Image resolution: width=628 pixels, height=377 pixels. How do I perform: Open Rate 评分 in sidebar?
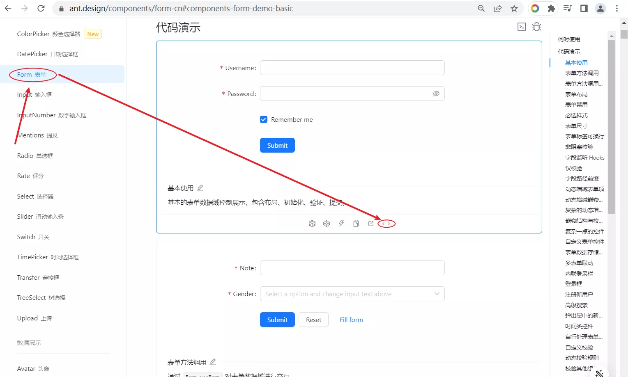(30, 176)
